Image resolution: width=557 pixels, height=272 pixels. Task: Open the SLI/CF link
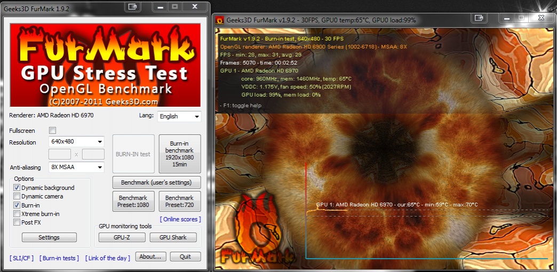22,258
